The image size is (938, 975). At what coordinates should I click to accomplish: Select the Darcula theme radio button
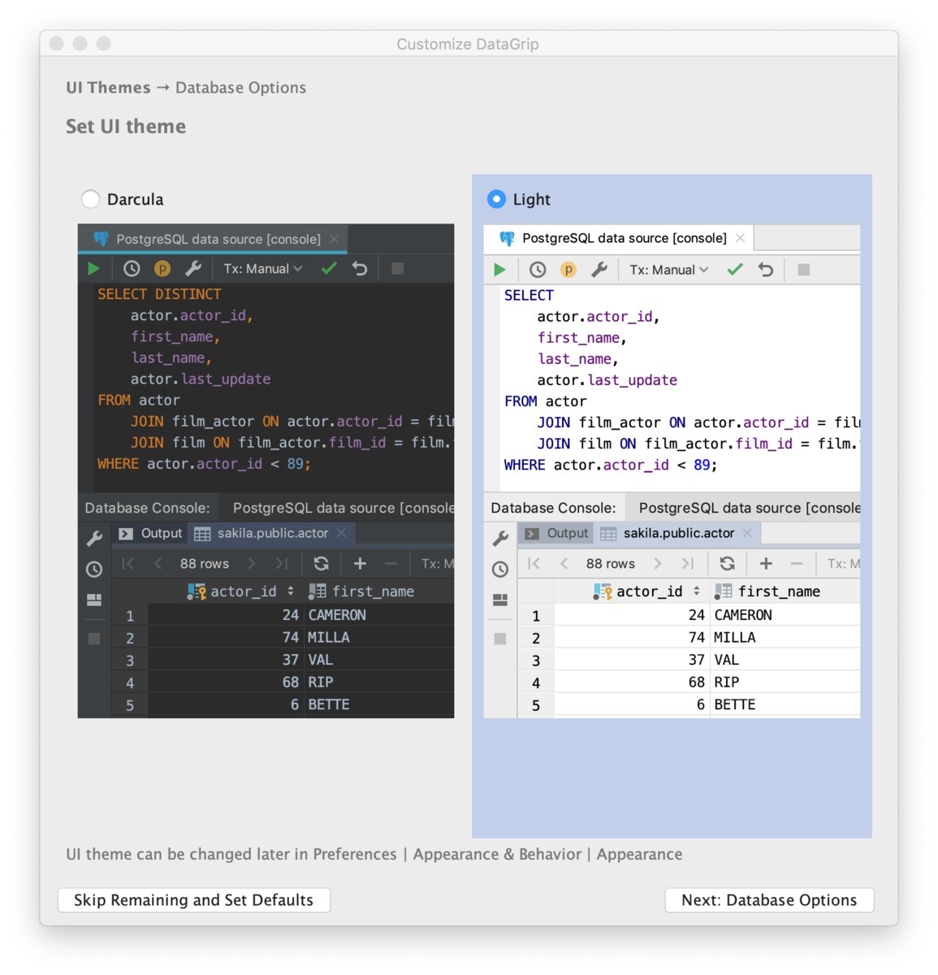point(90,199)
